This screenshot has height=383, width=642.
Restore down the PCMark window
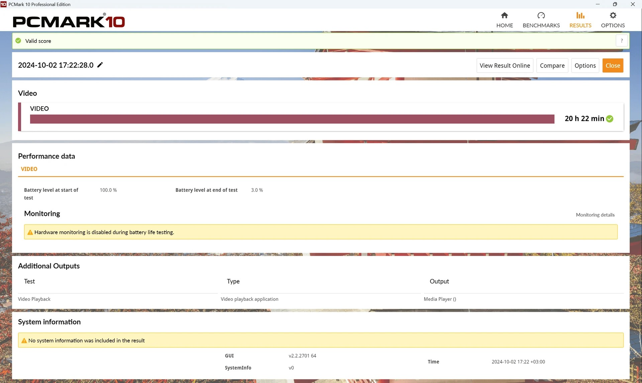click(x=615, y=4)
